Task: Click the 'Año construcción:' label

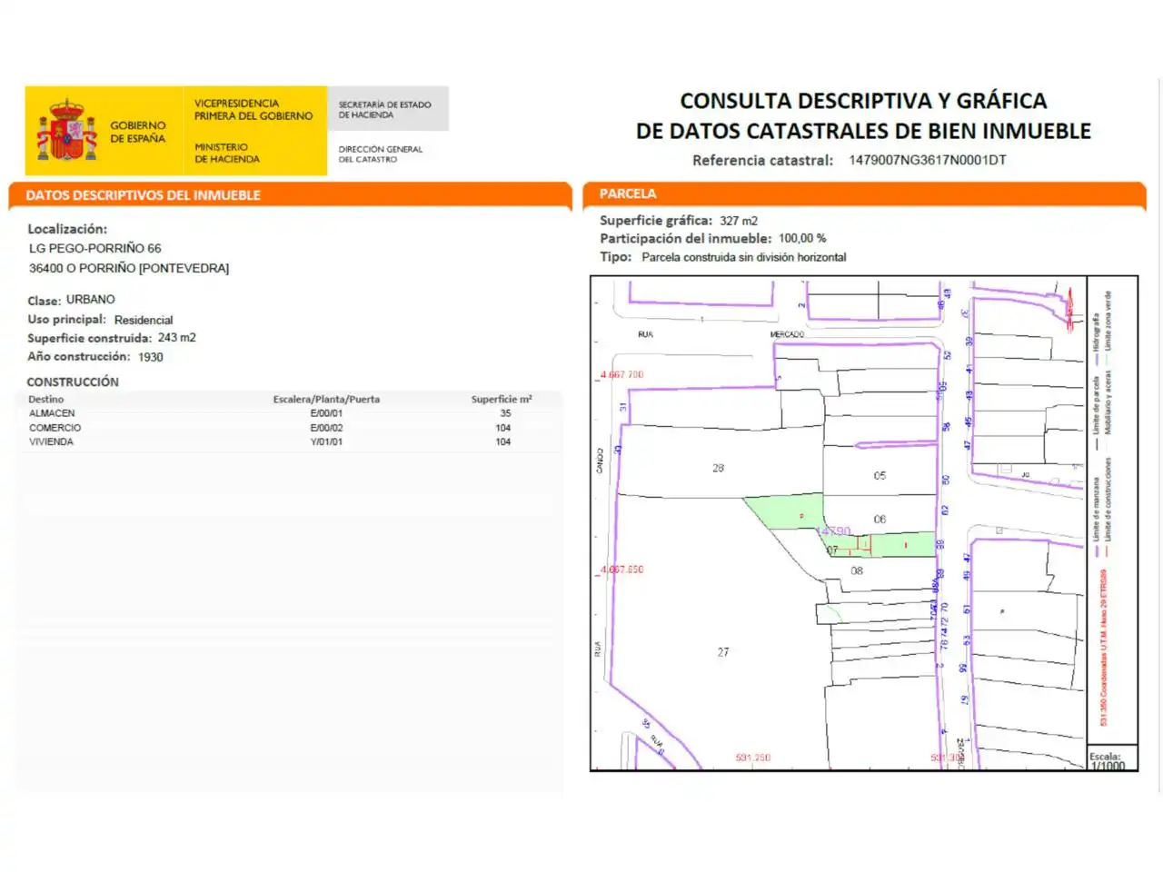Action: point(78,357)
